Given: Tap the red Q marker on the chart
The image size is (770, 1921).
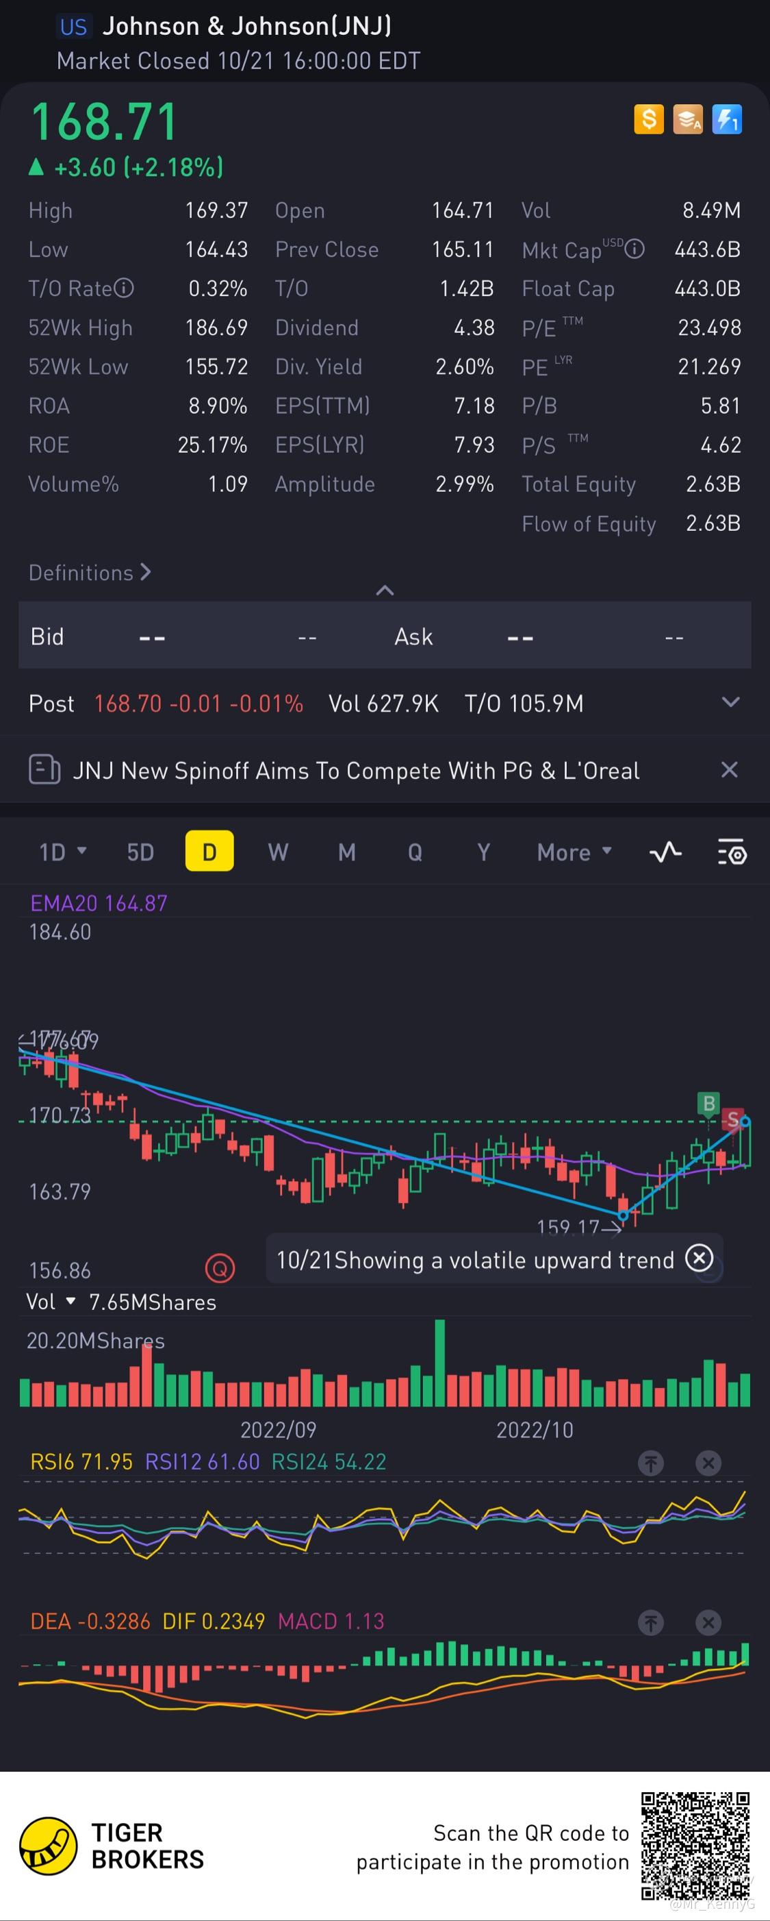Looking at the screenshot, I should tap(220, 1267).
